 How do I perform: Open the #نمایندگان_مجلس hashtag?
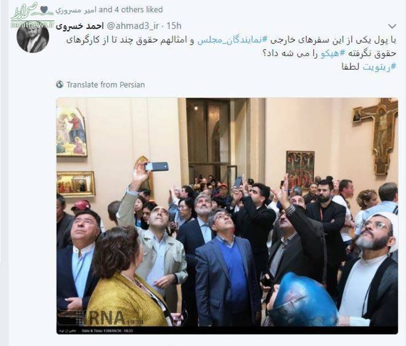pos(233,41)
